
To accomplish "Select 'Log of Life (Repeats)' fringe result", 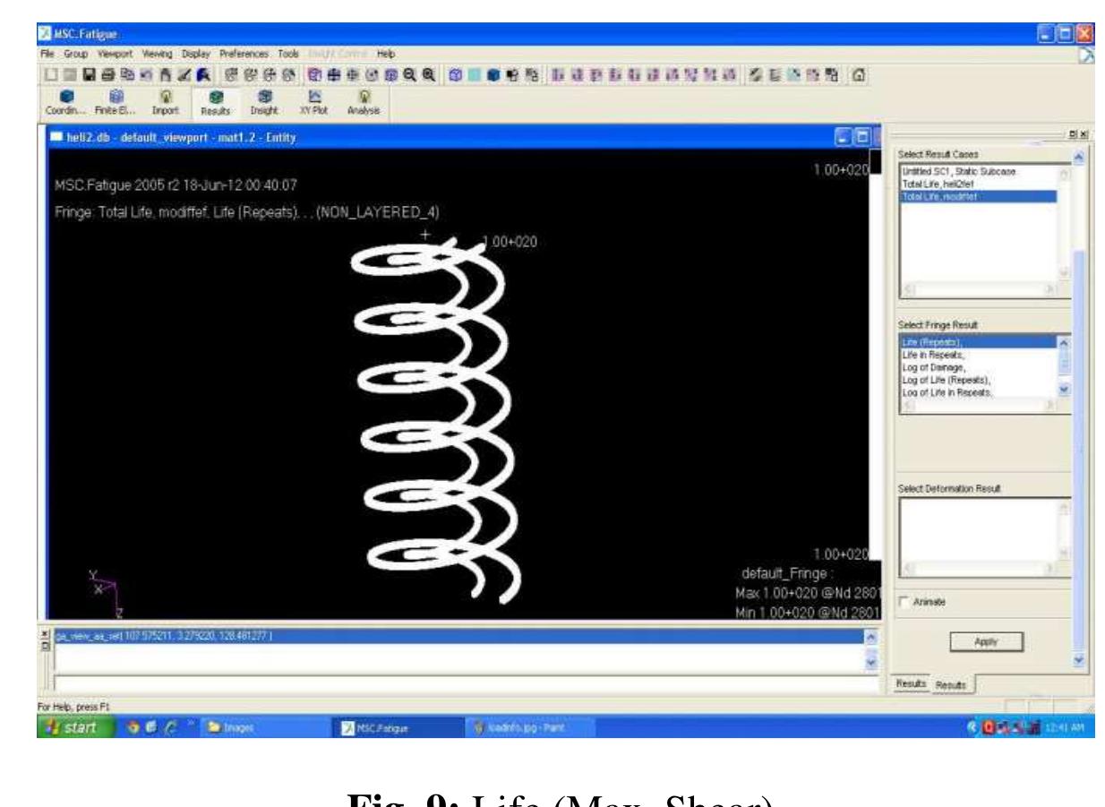I will coord(978,379).
